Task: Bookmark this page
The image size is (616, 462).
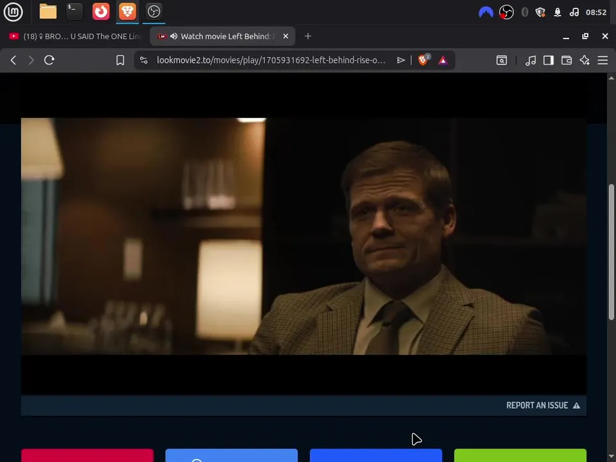Action: click(x=120, y=60)
